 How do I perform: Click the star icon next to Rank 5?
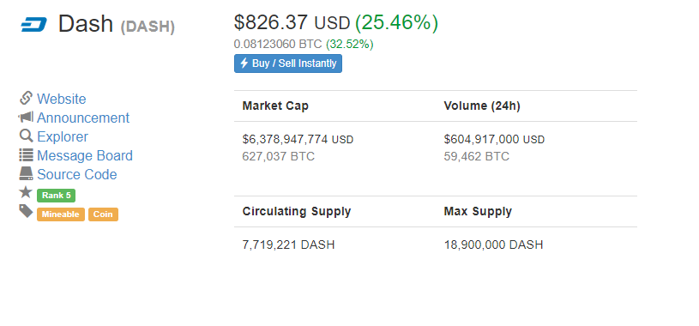(26, 192)
